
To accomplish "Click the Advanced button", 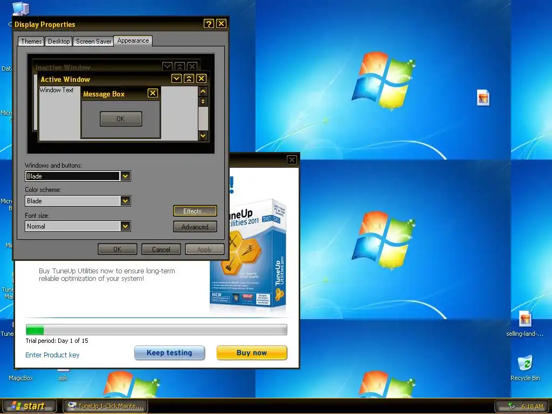I will (x=195, y=227).
